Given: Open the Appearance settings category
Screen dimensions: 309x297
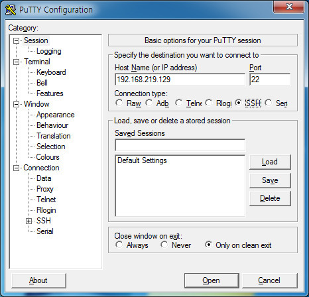Looking at the screenshot, I should (55, 115).
